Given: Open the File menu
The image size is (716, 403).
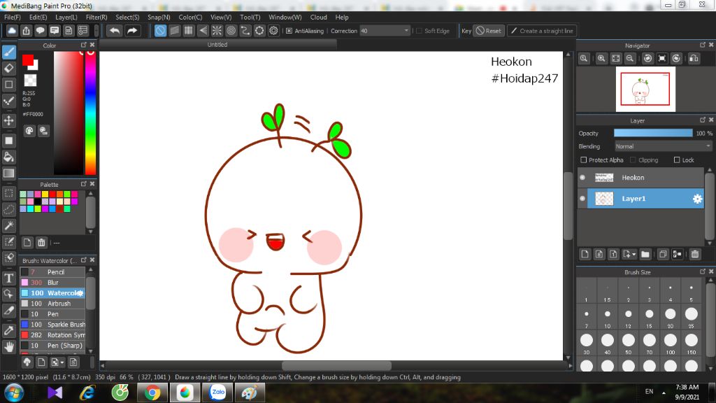Looking at the screenshot, I should coord(13,17).
